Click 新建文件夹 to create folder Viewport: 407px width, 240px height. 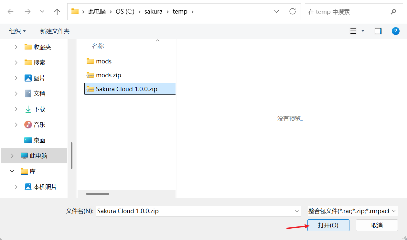pos(55,31)
